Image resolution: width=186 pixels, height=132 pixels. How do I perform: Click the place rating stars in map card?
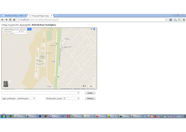click(x=7, y=33)
